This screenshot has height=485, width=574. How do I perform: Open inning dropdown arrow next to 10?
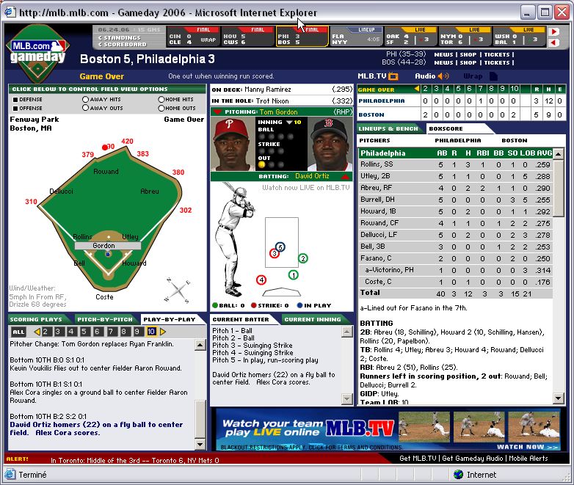point(289,123)
